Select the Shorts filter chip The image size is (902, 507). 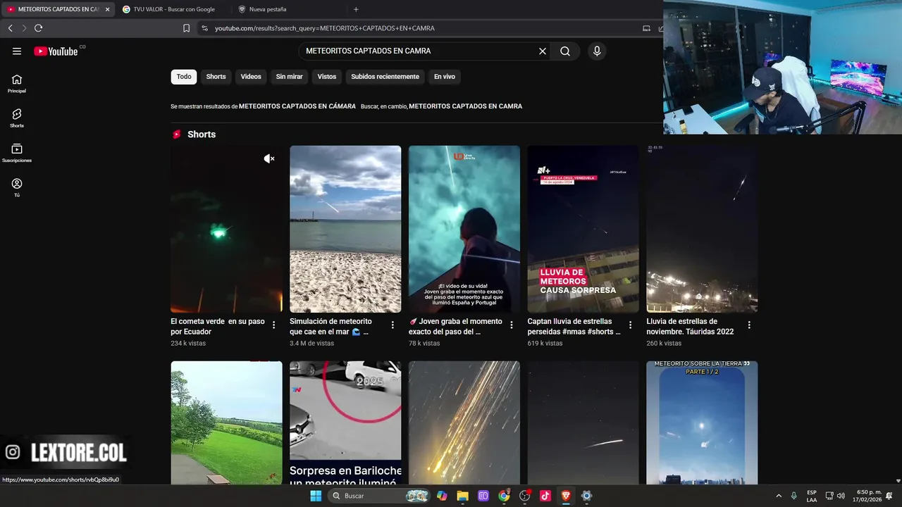[x=216, y=77]
